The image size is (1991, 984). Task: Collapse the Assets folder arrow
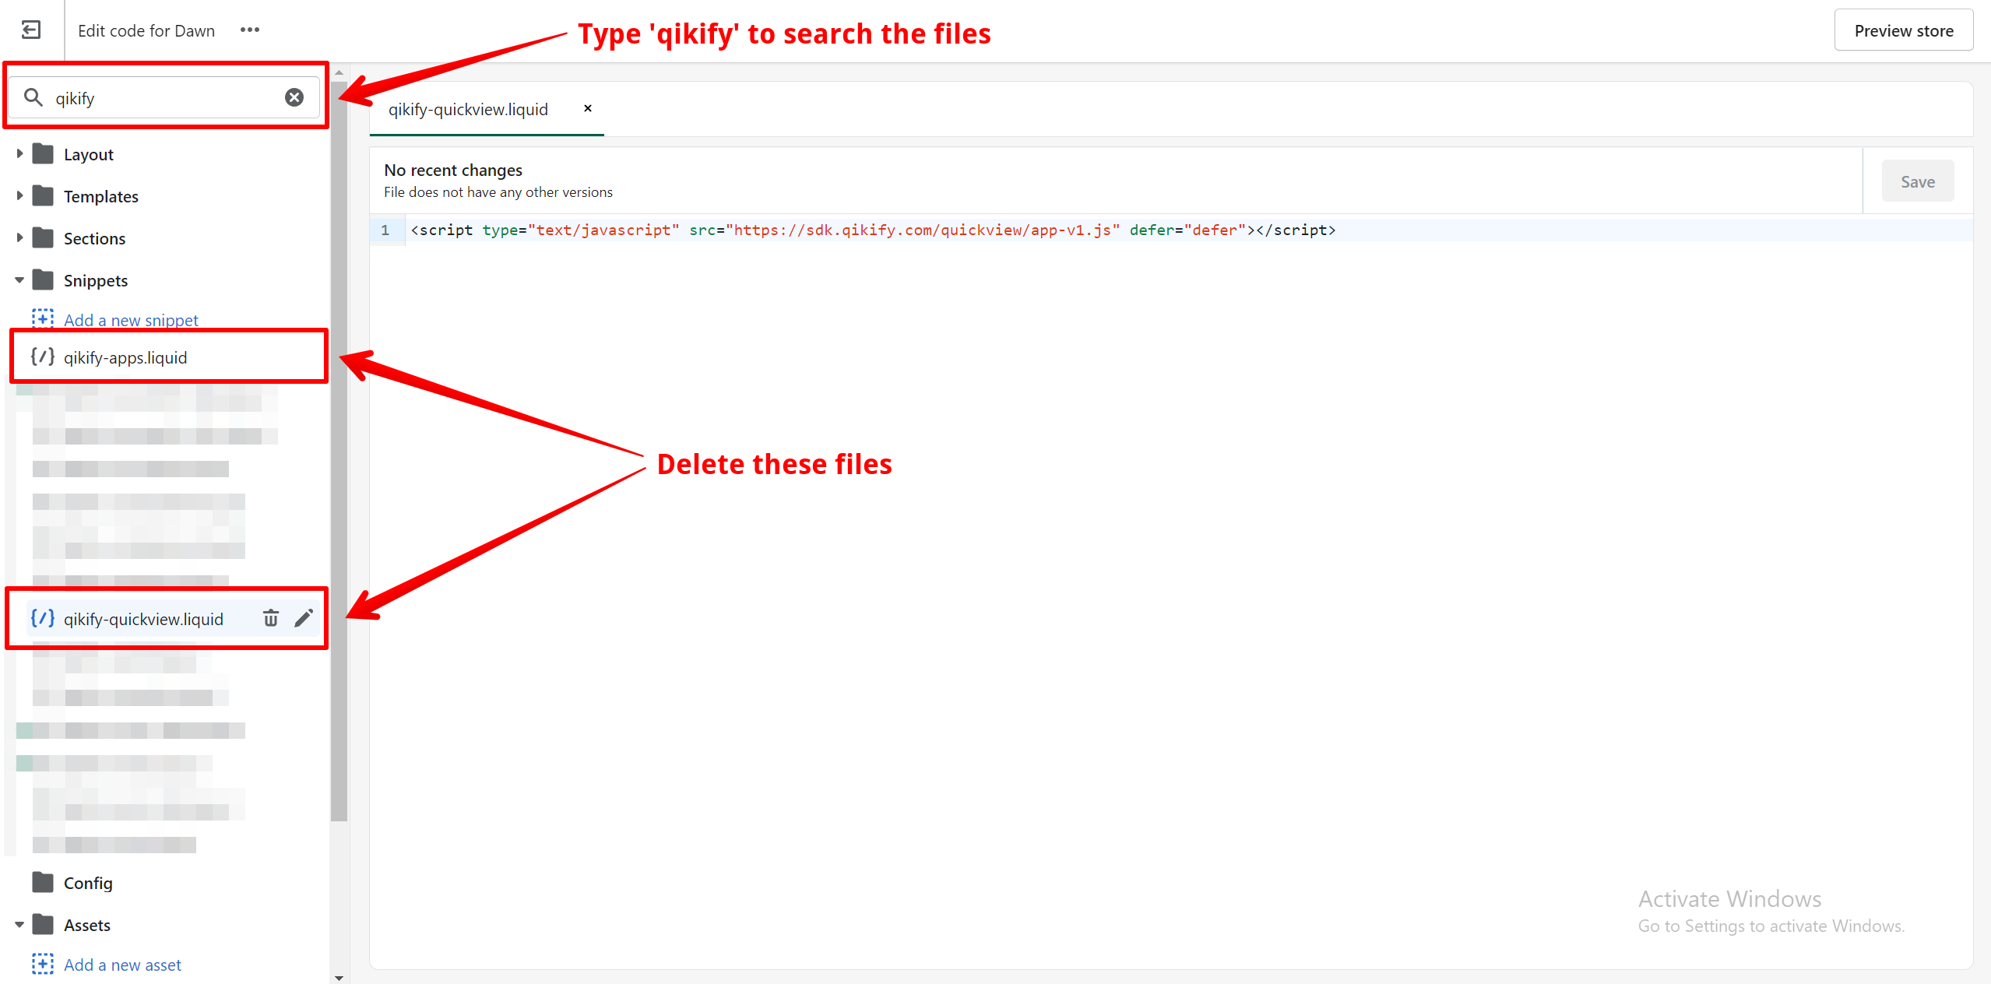pyautogui.click(x=19, y=925)
